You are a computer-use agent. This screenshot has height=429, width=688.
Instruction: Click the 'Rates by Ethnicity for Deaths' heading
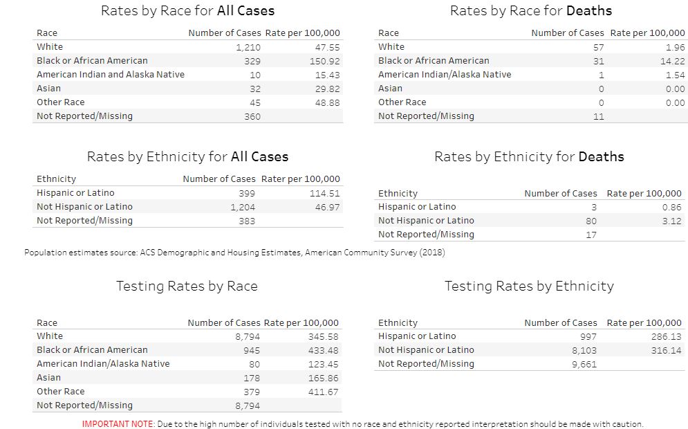pos(529,156)
